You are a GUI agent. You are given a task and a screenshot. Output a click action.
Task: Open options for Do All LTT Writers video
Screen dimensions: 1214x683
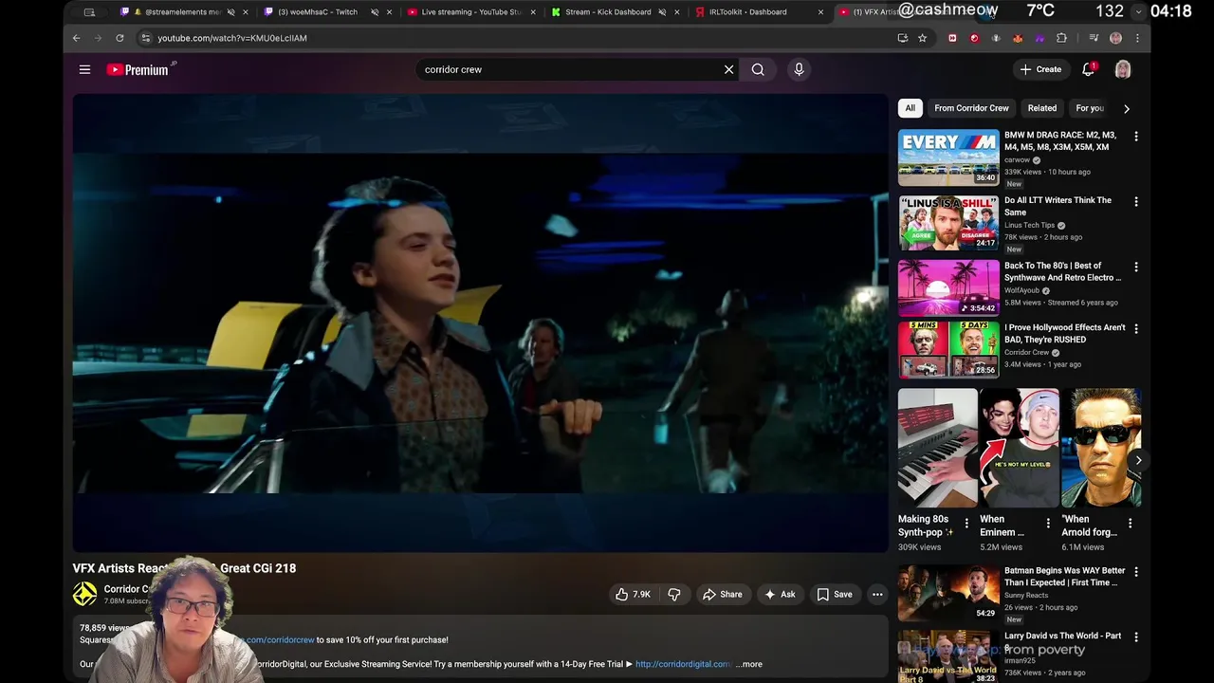pos(1135,202)
